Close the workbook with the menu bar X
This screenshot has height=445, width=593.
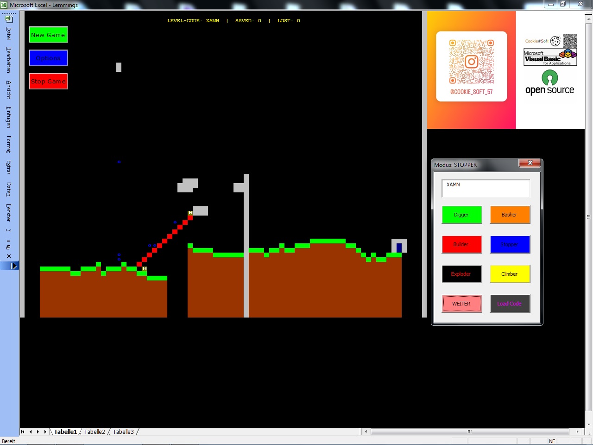coord(8,256)
